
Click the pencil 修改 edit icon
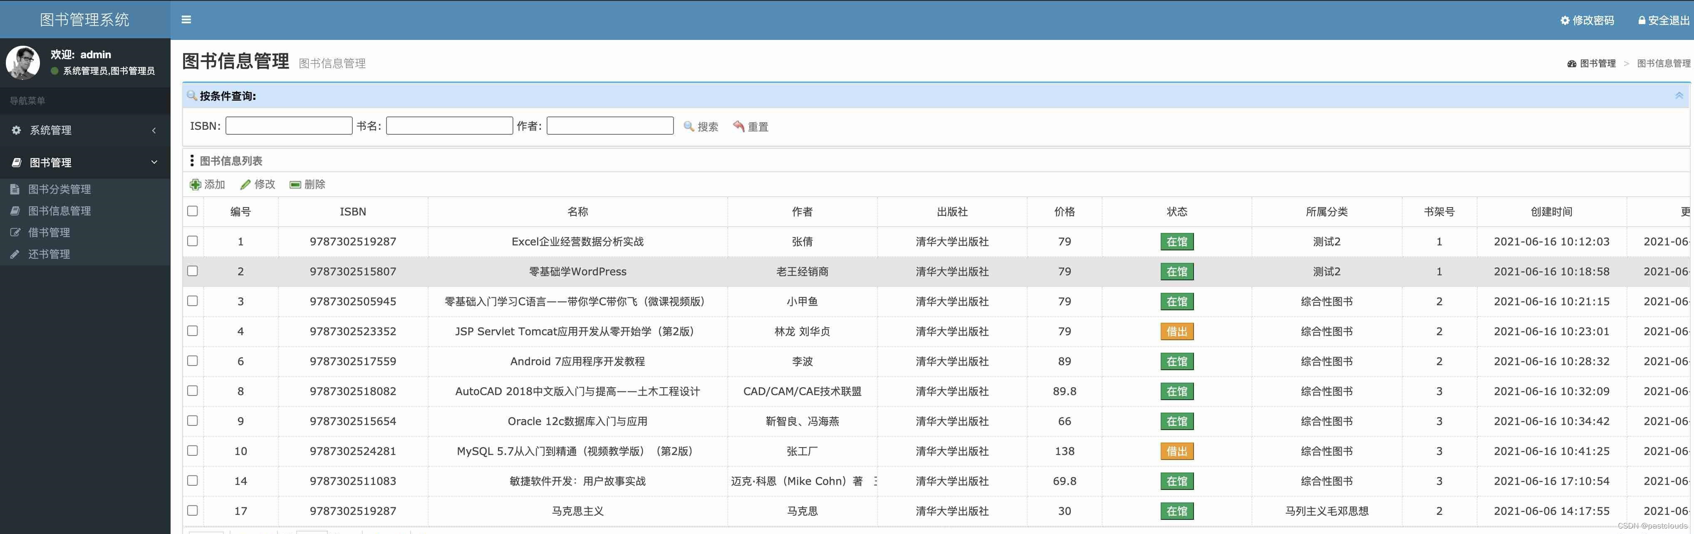point(245,185)
